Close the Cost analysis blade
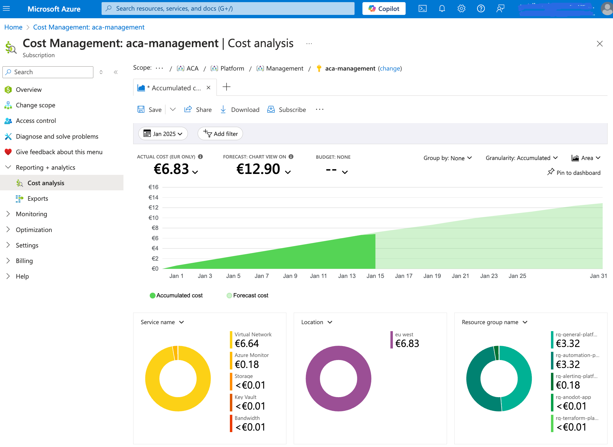This screenshot has width=613, height=447. pyautogui.click(x=600, y=44)
